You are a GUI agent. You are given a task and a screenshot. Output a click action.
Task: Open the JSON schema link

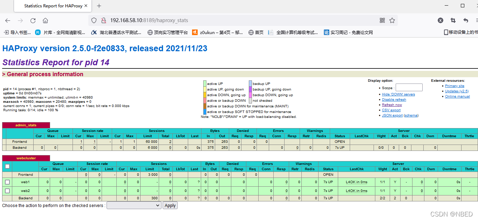pos(411,115)
